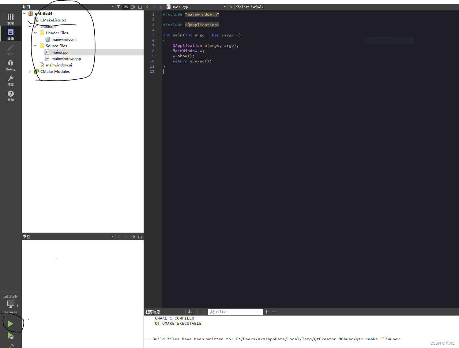Viewport: 459px width, 348px height.
Task: Open the Projects (项目) mode icon
Action: tap(10, 80)
